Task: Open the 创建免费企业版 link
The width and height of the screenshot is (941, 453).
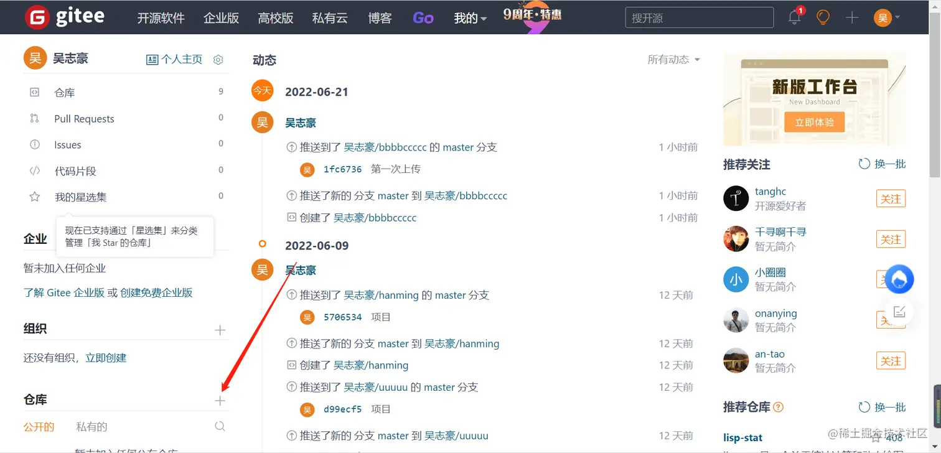Action: [156, 292]
